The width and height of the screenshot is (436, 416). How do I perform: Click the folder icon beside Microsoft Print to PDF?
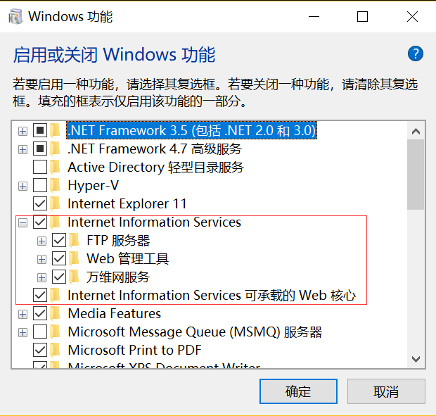(x=56, y=351)
